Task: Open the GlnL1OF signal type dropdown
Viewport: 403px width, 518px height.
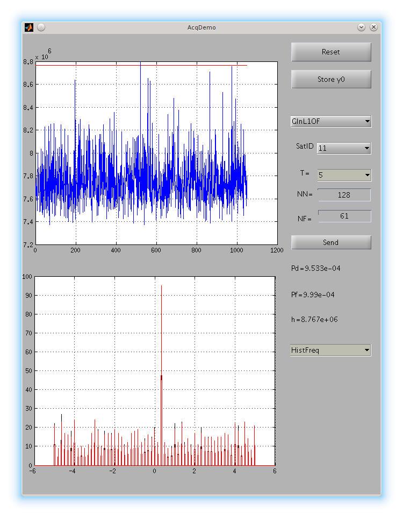Action: coord(330,121)
